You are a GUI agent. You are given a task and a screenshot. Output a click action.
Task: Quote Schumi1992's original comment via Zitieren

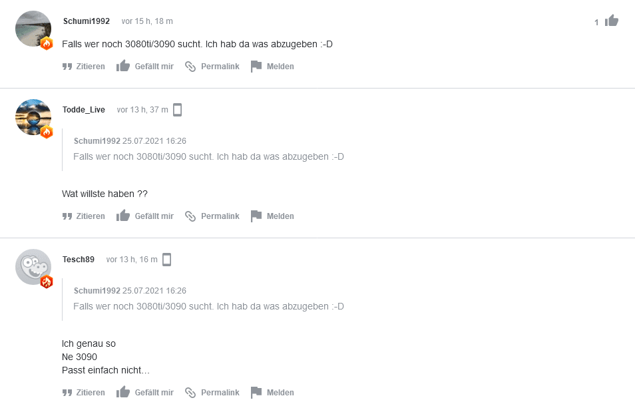[x=83, y=67]
